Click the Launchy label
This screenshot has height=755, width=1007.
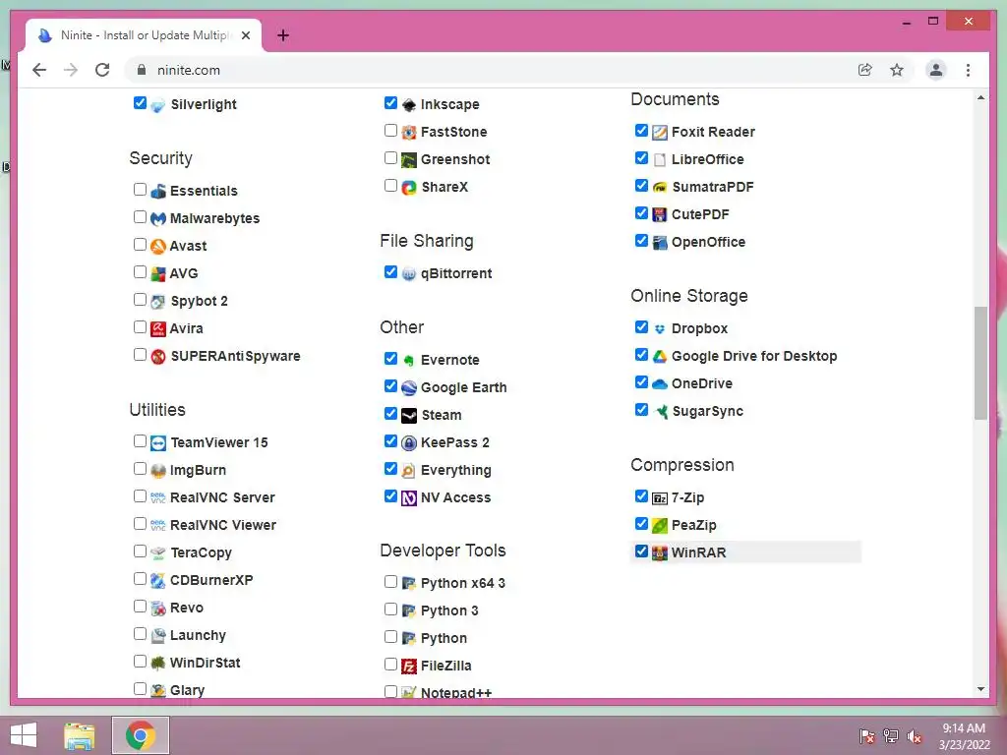pyautogui.click(x=198, y=636)
